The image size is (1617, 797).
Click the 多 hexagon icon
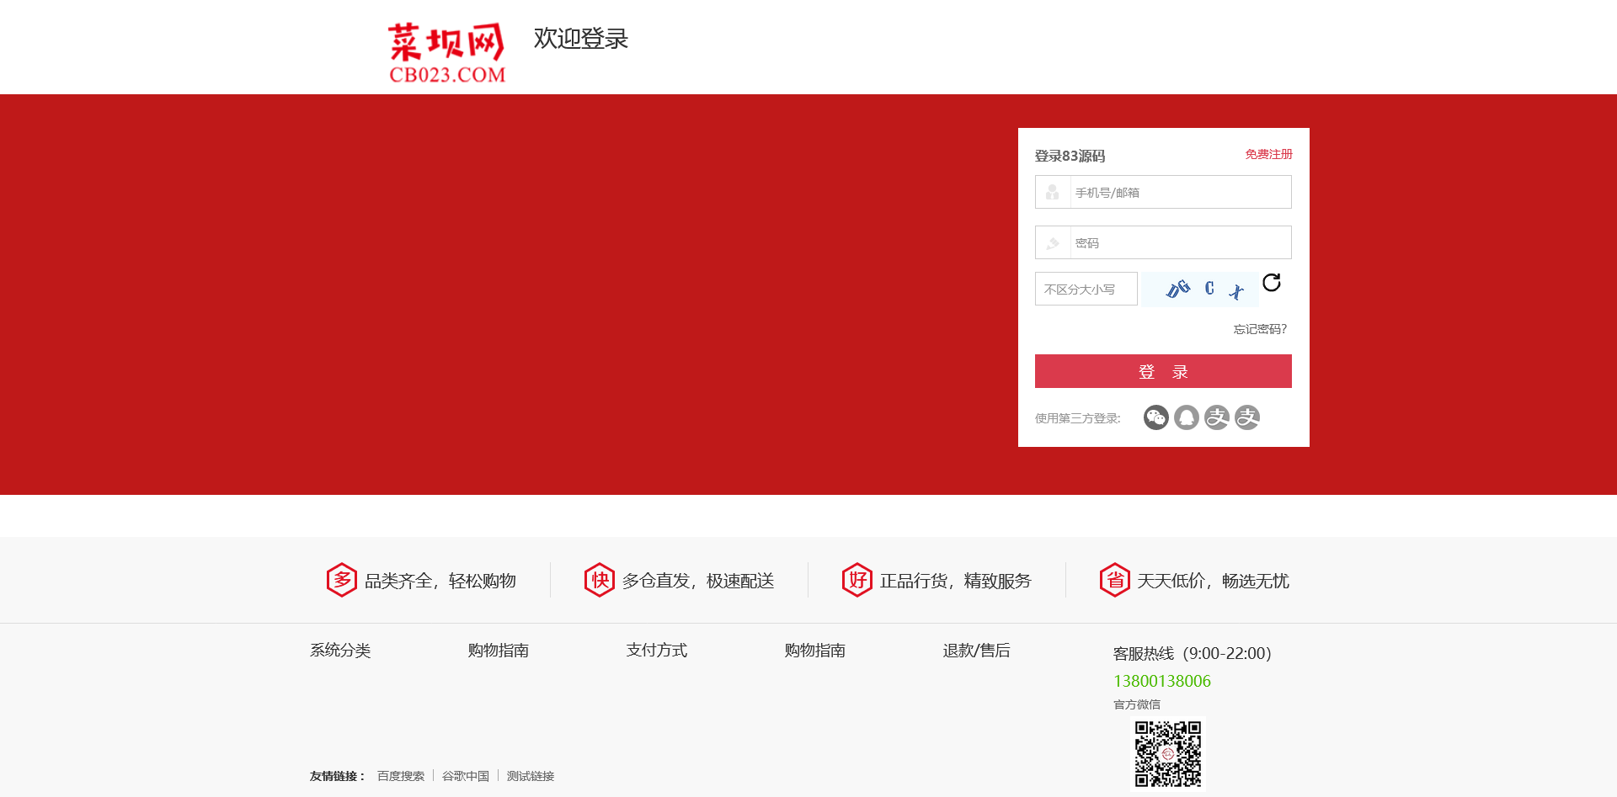(342, 580)
